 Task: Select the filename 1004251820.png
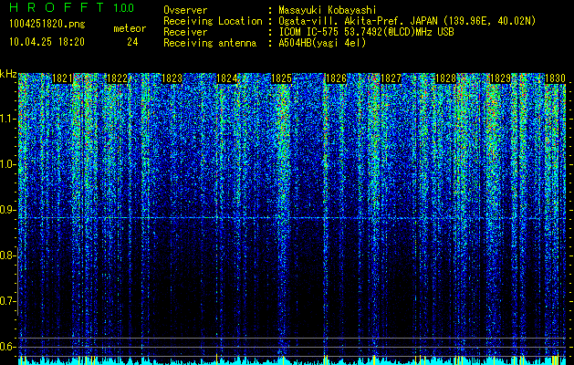point(47,25)
